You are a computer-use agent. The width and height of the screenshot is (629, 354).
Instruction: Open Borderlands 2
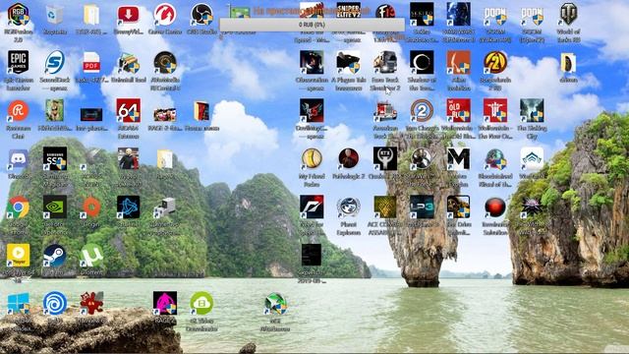(x=495, y=63)
